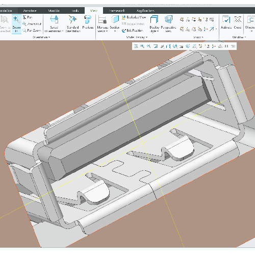The width and height of the screenshot is (255, 255).
Task: Click Zoom Out in the Orientation group
Action: 32,24
